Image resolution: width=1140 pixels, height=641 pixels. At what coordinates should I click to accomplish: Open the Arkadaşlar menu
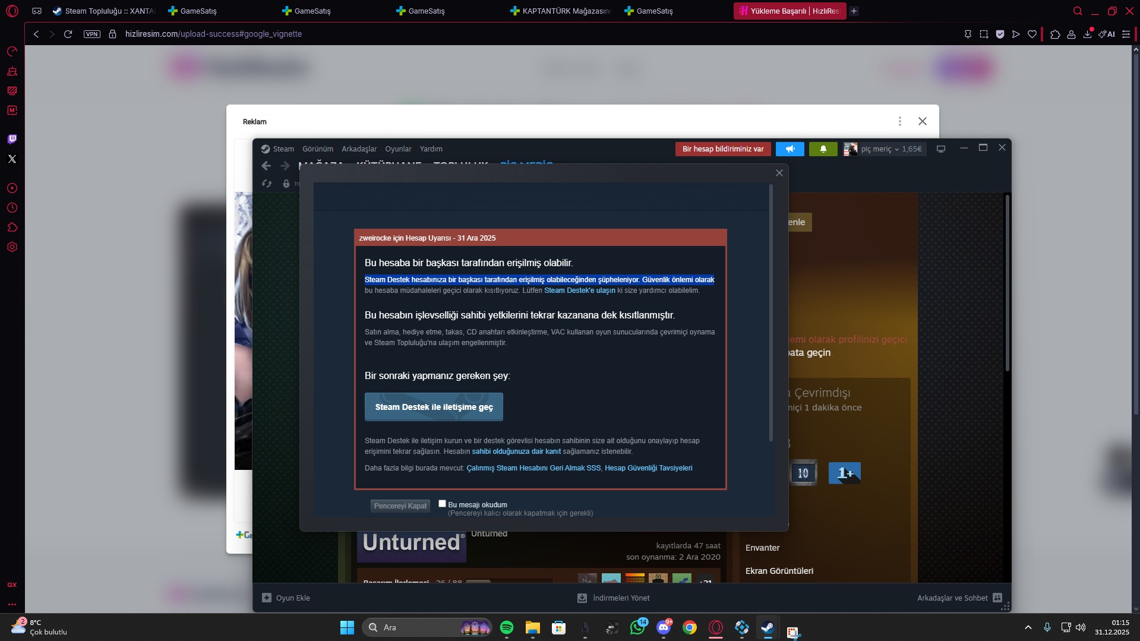click(x=359, y=149)
